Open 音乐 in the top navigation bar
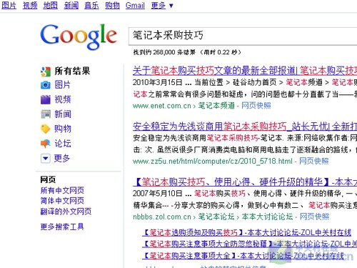 pyautogui.click(x=91, y=5)
